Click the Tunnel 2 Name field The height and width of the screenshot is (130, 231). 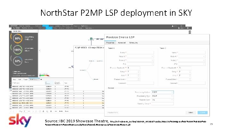point(192,52)
